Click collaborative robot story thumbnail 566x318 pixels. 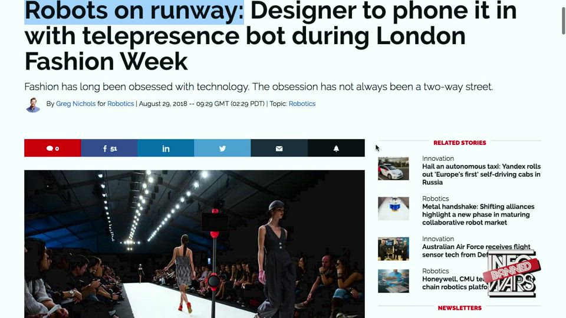tap(393, 208)
